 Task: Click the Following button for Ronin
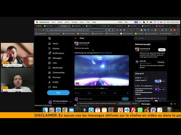pos(161,62)
